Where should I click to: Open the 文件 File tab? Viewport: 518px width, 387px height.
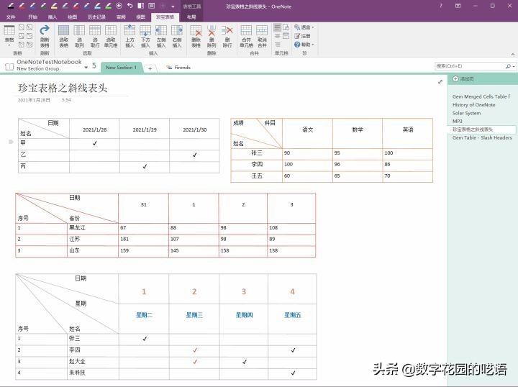pyautogui.click(x=11, y=17)
